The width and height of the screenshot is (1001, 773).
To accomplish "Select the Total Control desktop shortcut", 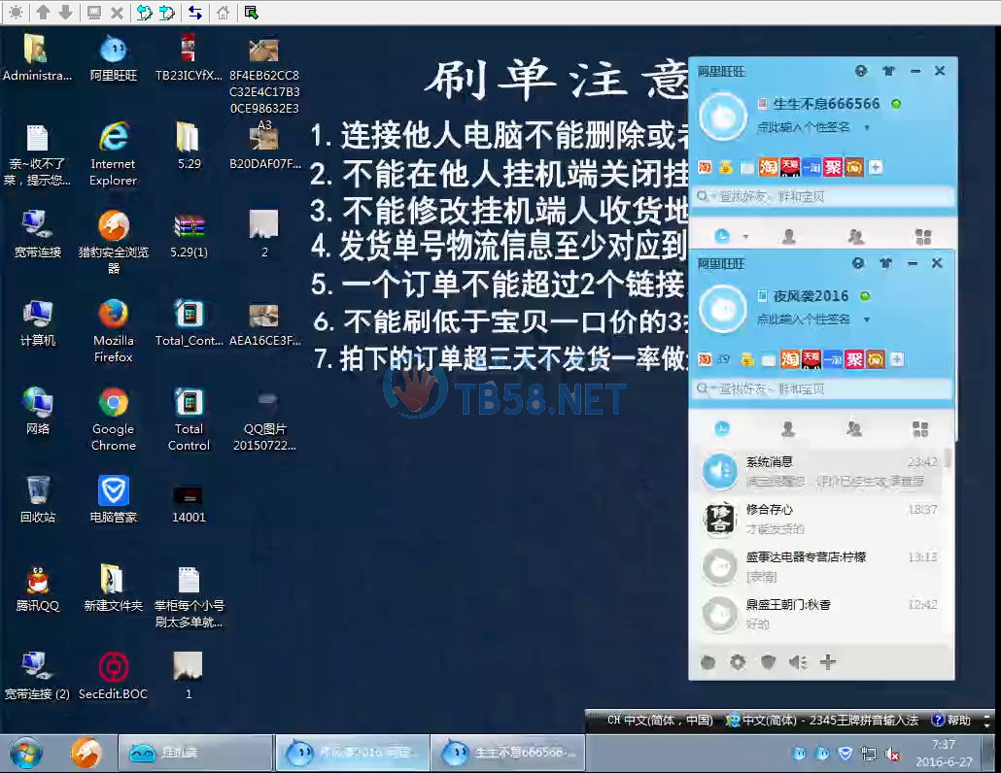I will tap(189, 419).
